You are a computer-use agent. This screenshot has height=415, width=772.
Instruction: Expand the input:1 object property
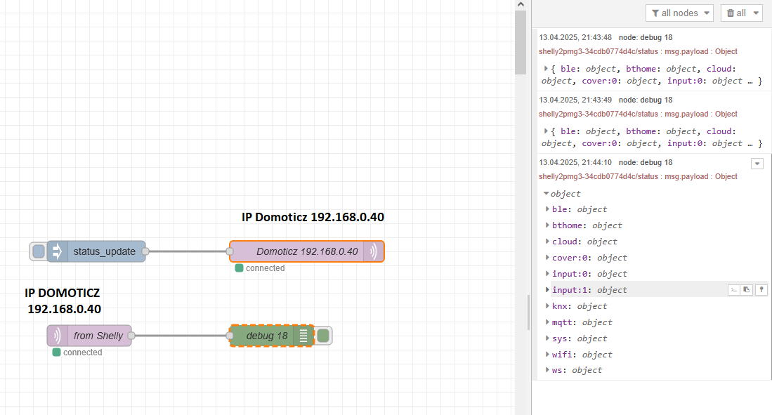click(x=547, y=290)
